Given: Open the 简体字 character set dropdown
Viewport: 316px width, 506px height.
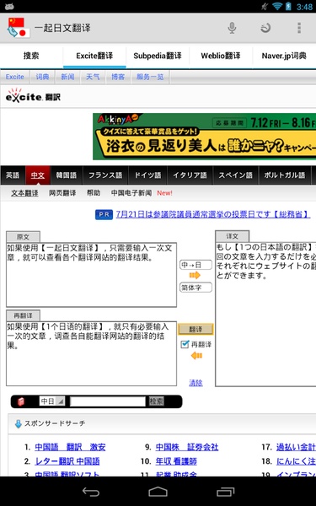Looking at the screenshot, I should [x=195, y=288].
